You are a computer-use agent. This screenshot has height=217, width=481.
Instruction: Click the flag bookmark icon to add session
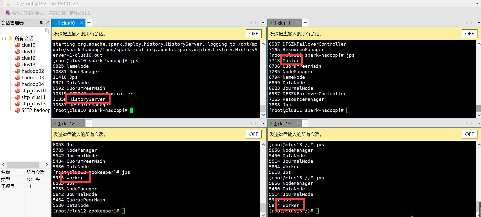[x=8, y=13]
